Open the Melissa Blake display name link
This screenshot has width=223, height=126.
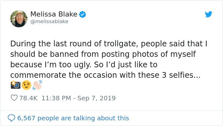(x=54, y=14)
